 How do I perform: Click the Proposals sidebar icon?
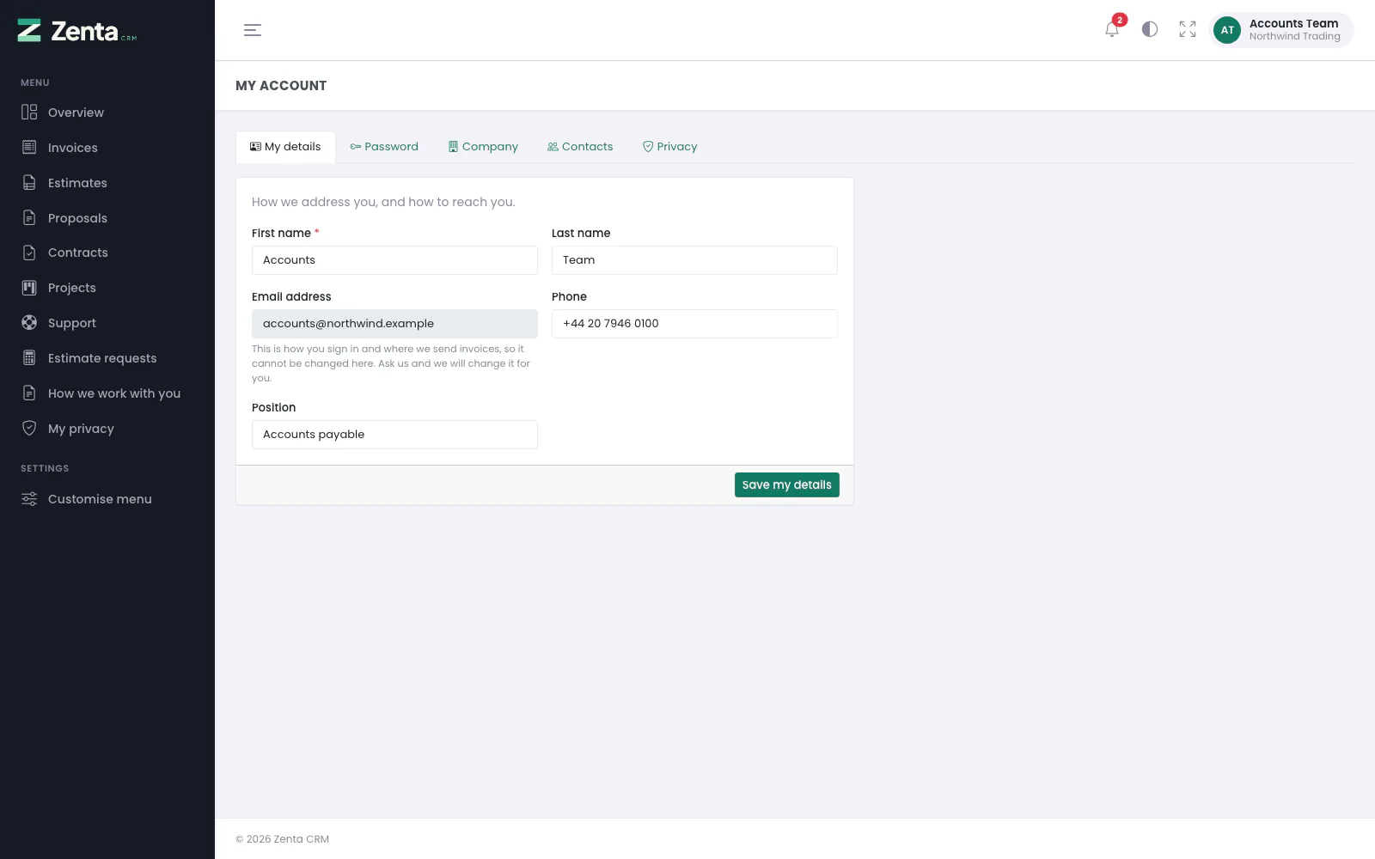[29, 217]
